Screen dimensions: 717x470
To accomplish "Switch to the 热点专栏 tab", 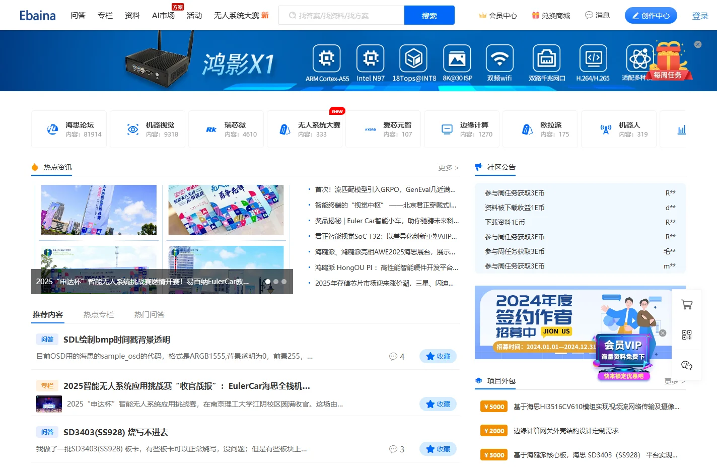I will (99, 315).
